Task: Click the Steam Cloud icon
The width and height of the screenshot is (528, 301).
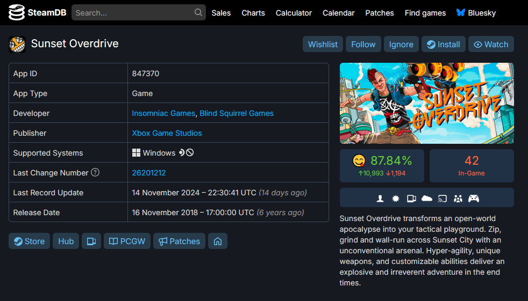Action: coord(426,198)
